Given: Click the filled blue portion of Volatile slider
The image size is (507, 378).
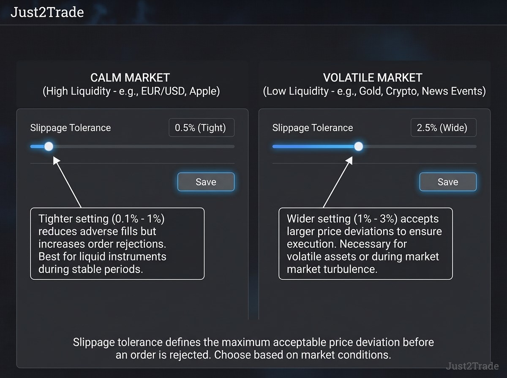Looking at the screenshot, I should point(313,146).
